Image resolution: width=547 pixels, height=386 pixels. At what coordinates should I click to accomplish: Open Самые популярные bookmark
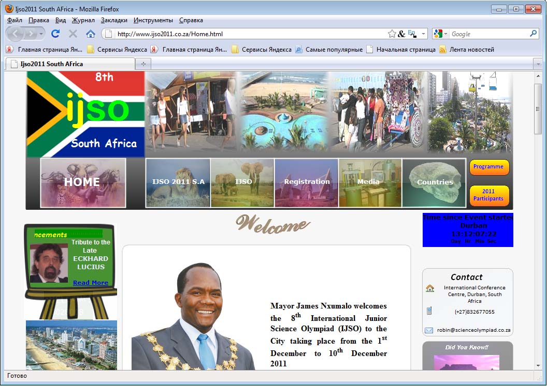click(x=329, y=50)
